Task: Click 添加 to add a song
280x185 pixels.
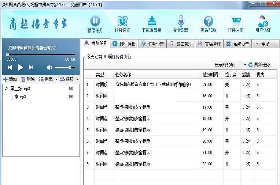Action: [x=10, y=79]
